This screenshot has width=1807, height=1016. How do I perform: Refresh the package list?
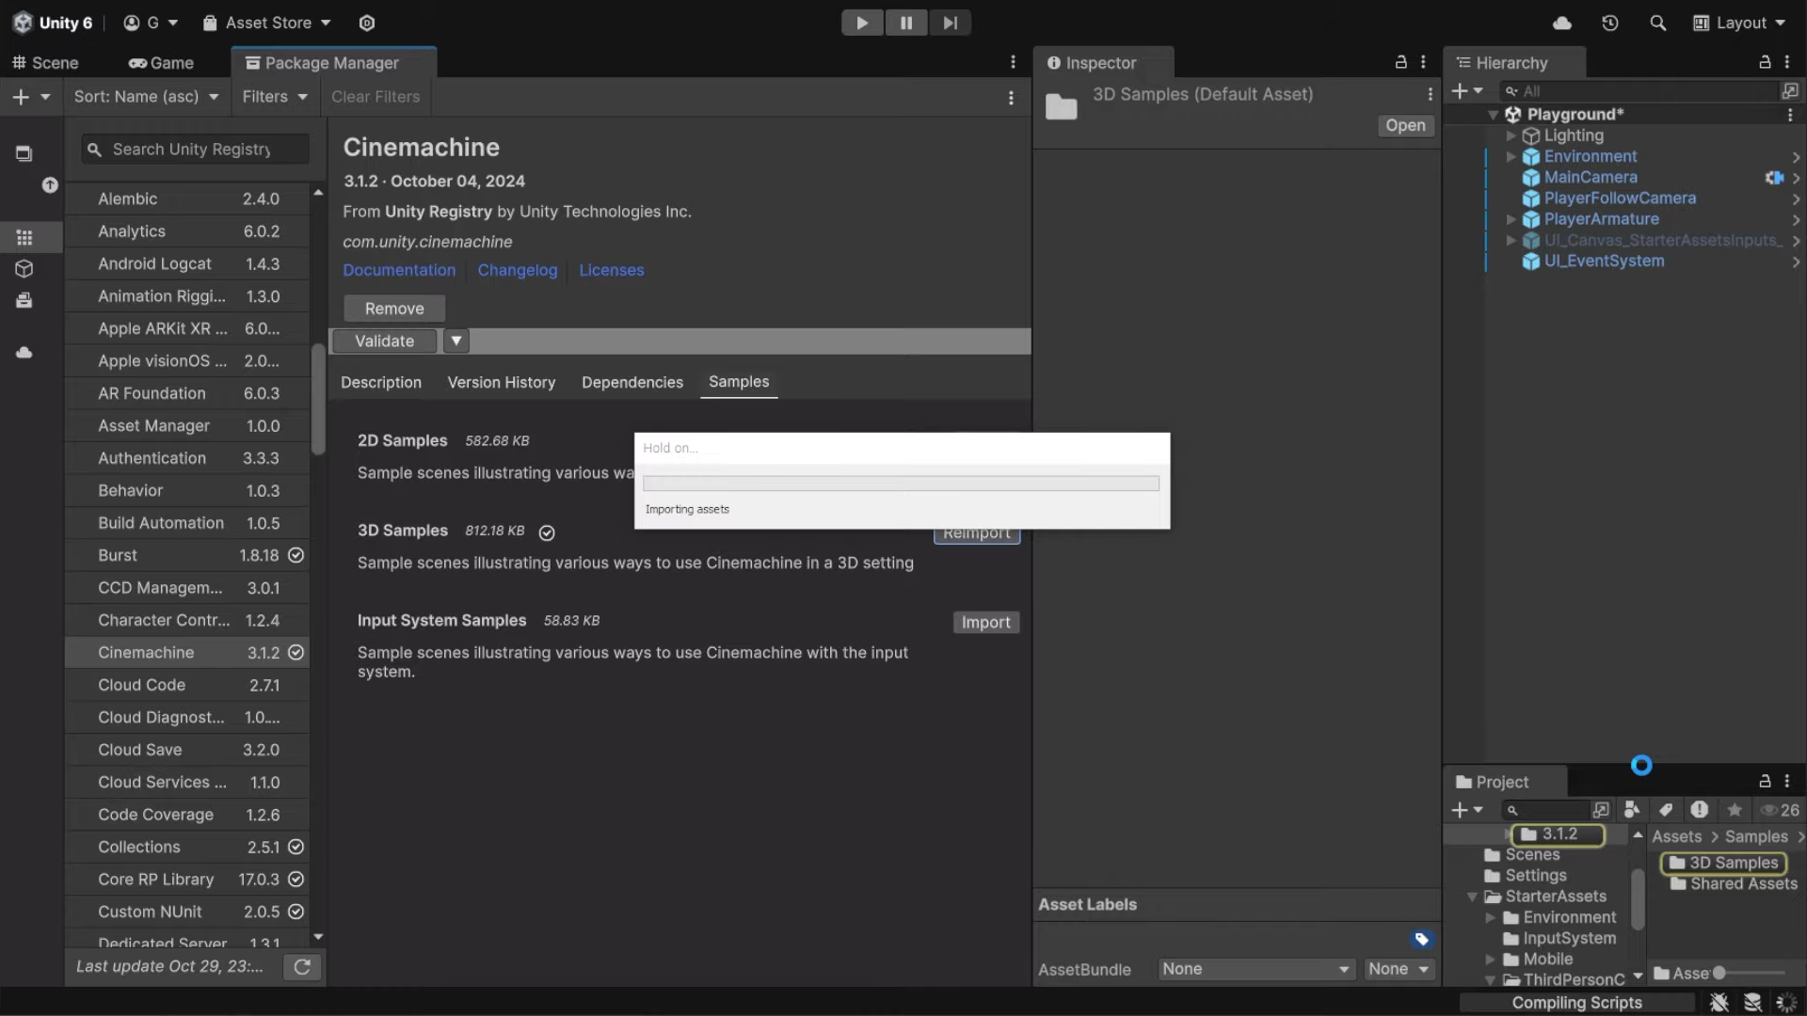[x=302, y=966]
